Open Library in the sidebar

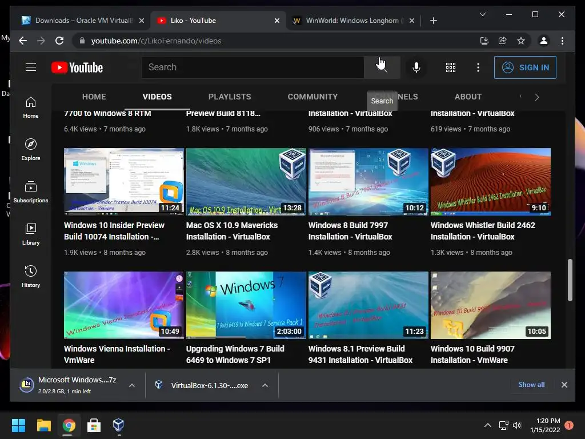coord(31,234)
